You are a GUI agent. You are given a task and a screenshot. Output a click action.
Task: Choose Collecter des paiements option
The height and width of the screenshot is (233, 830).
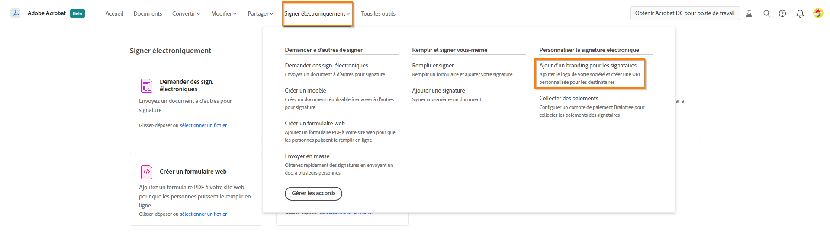(569, 99)
